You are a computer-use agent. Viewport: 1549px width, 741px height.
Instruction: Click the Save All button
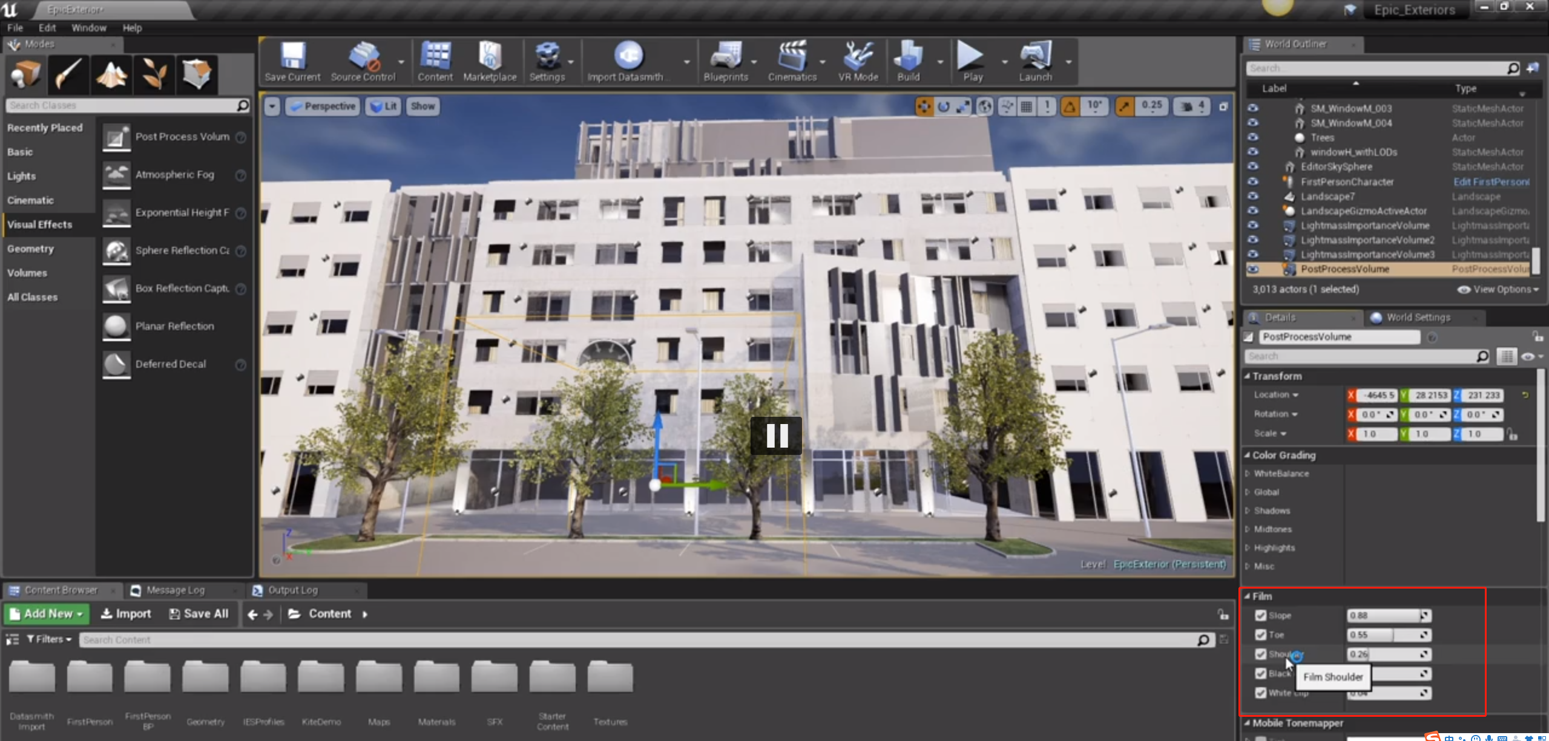[199, 613]
